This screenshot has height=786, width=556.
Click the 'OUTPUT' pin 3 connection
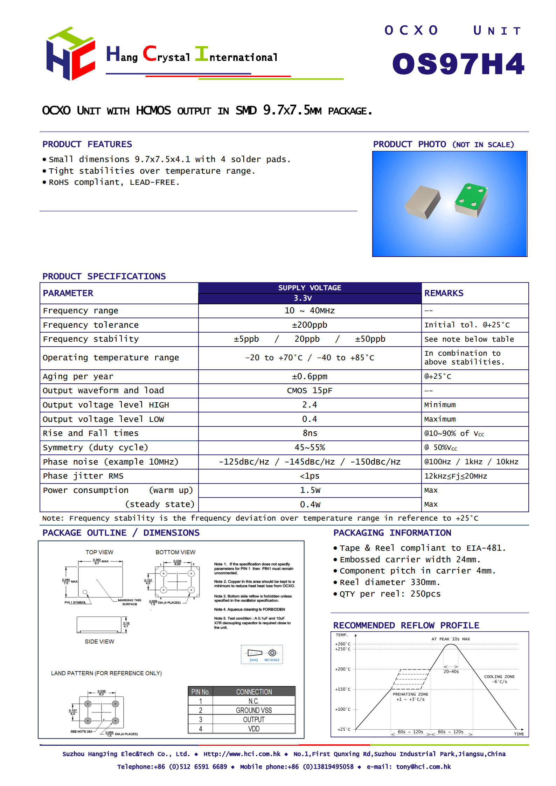[254, 719]
